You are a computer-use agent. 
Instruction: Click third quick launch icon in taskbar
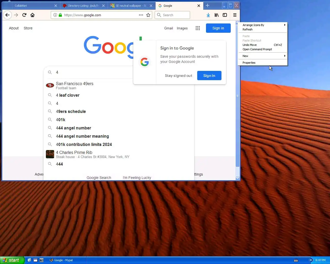click(42, 260)
